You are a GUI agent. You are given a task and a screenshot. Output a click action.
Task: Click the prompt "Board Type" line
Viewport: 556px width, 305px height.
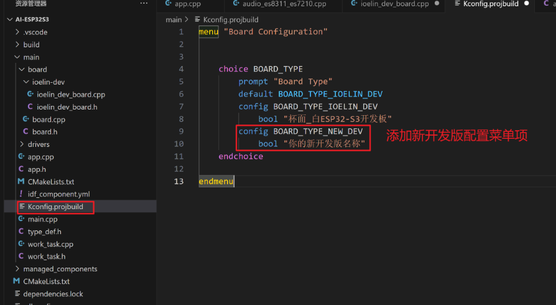coord(285,82)
